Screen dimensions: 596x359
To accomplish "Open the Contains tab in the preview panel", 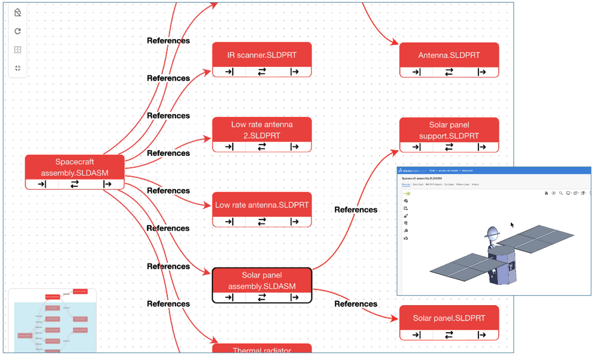I will pos(449,185).
